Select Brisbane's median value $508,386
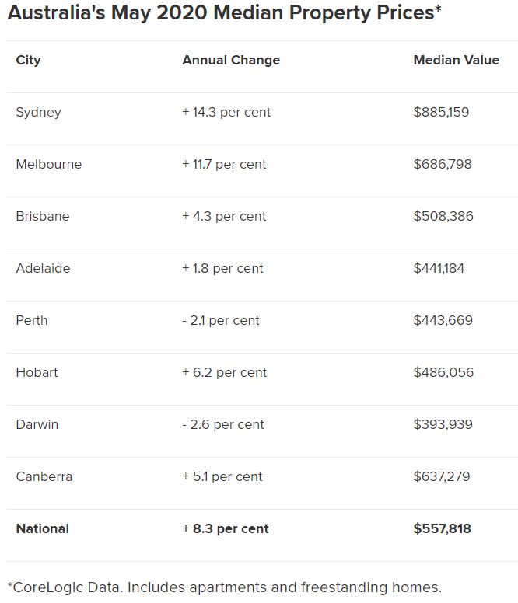The height and width of the screenshot is (603, 518). coord(443,216)
